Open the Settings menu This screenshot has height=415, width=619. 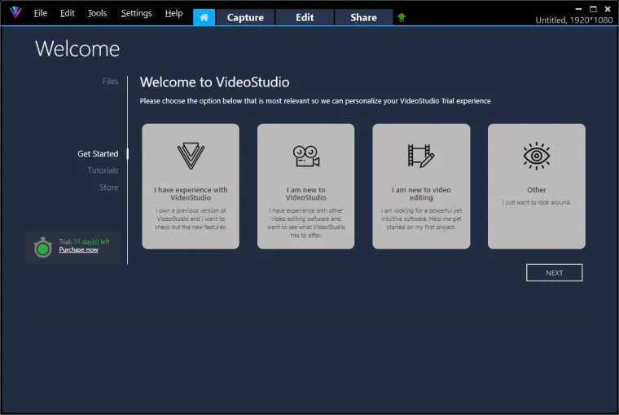pyautogui.click(x=136, y=13)
